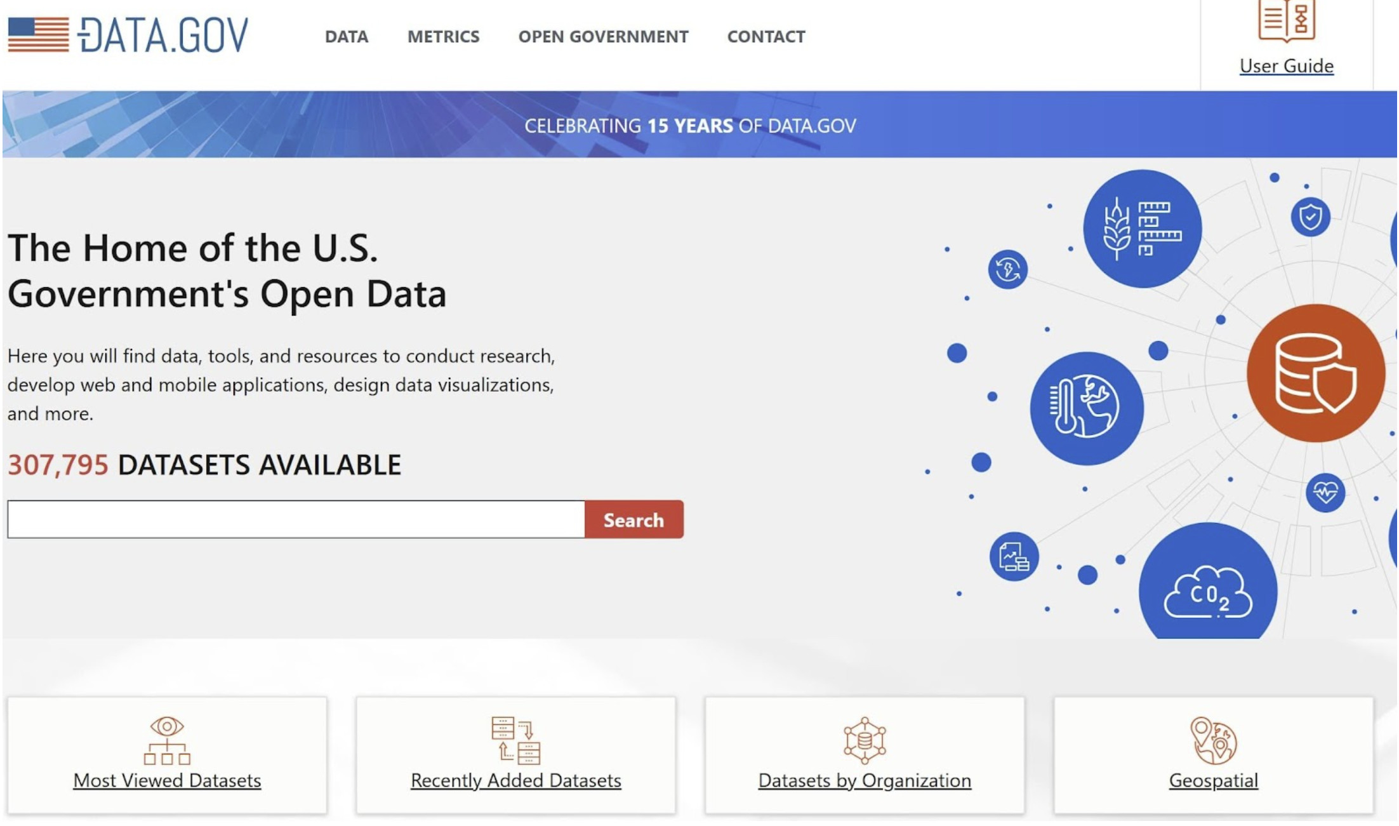1399x826 pixels.
Task: Open the Recently Added Datasets link
Action: click(515, 780)
